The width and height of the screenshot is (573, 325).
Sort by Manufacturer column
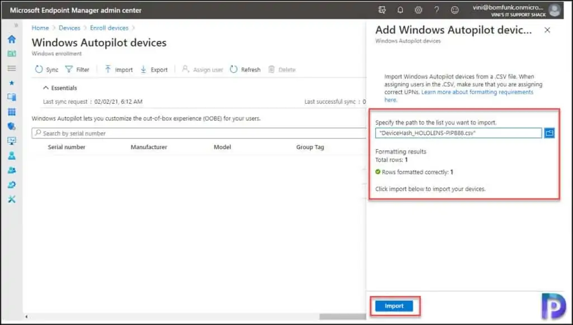(149, 147)
